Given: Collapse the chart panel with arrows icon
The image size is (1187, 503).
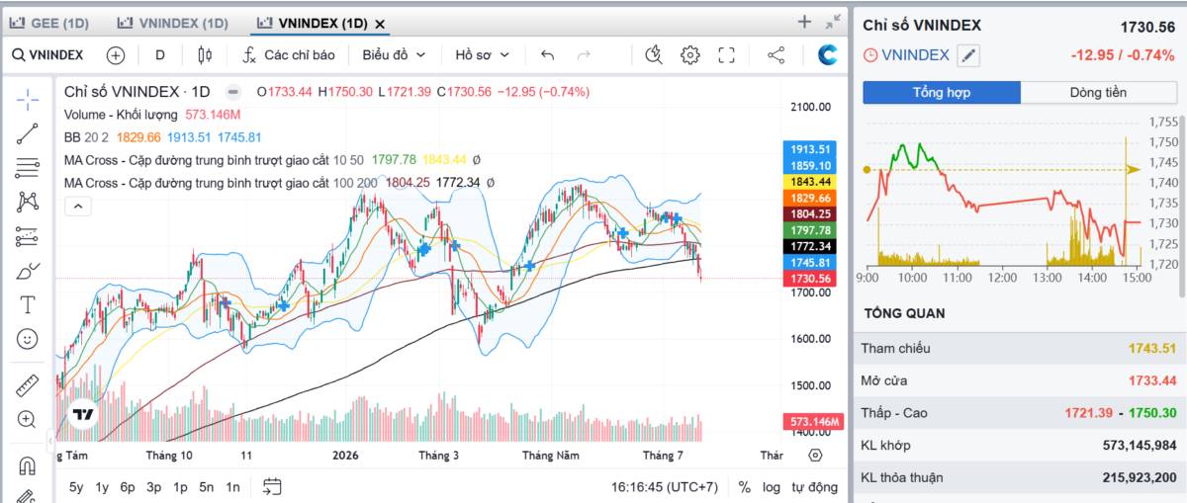Looking at the screenshot, I should pos(833,22).
